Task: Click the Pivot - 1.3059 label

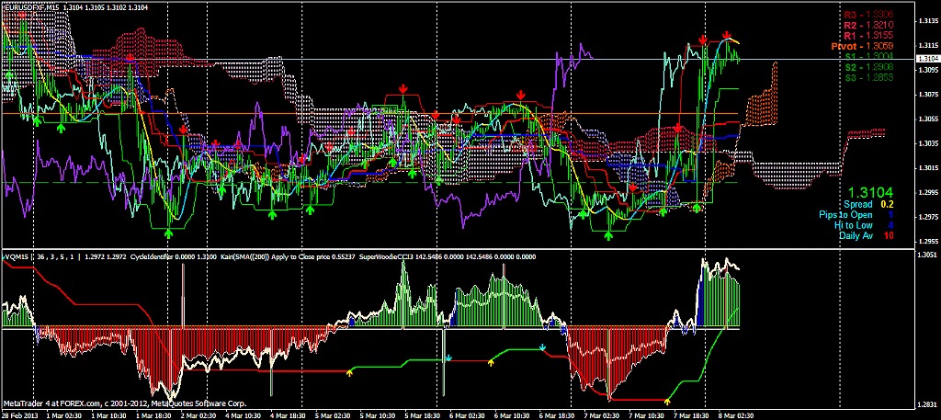Action: pyautogui.click(x=862, y=46)
